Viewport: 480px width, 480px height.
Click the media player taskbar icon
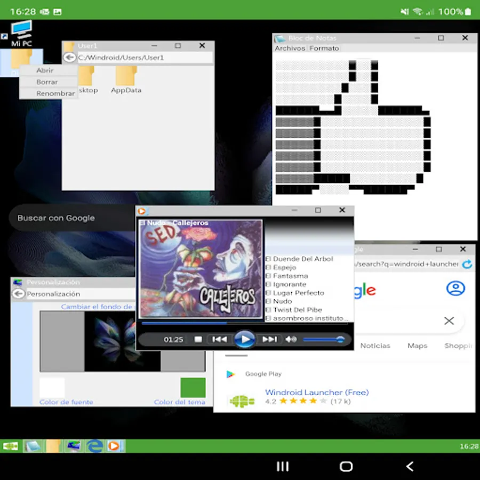pyautogui.click(x=114, y=446)
